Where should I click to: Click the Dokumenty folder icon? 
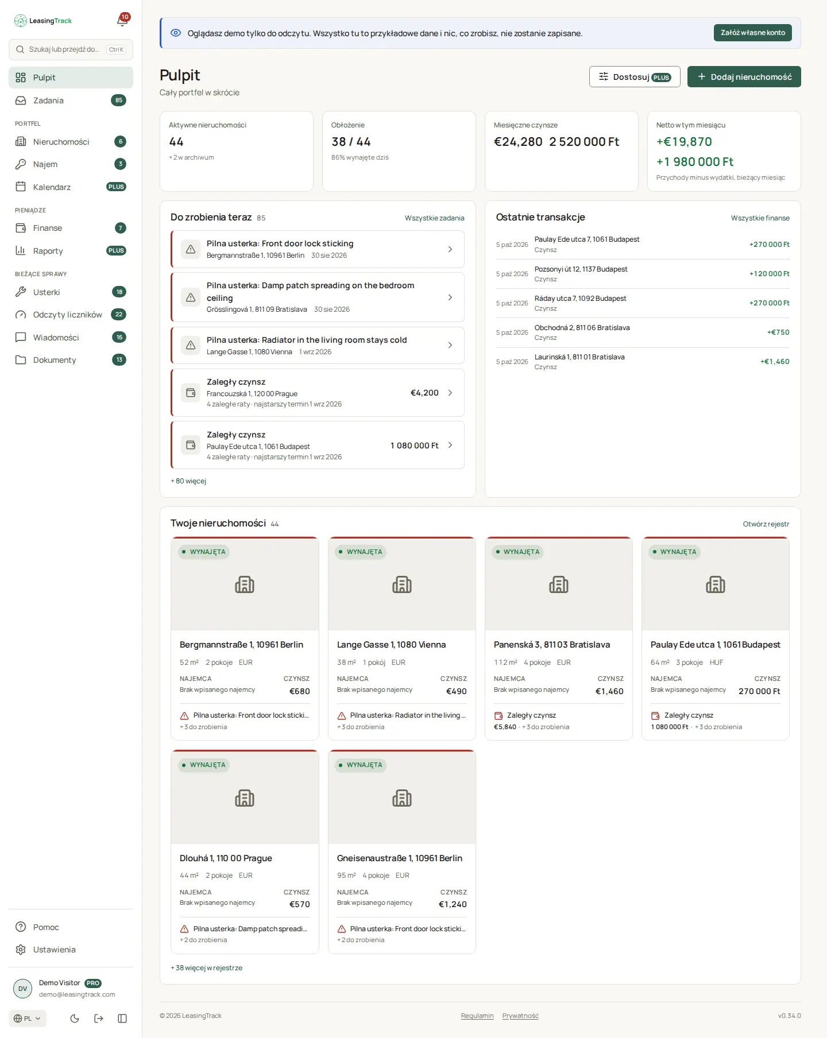(x=21, y=360)
